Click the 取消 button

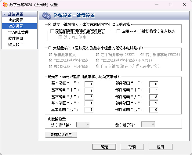click(132, 147)
